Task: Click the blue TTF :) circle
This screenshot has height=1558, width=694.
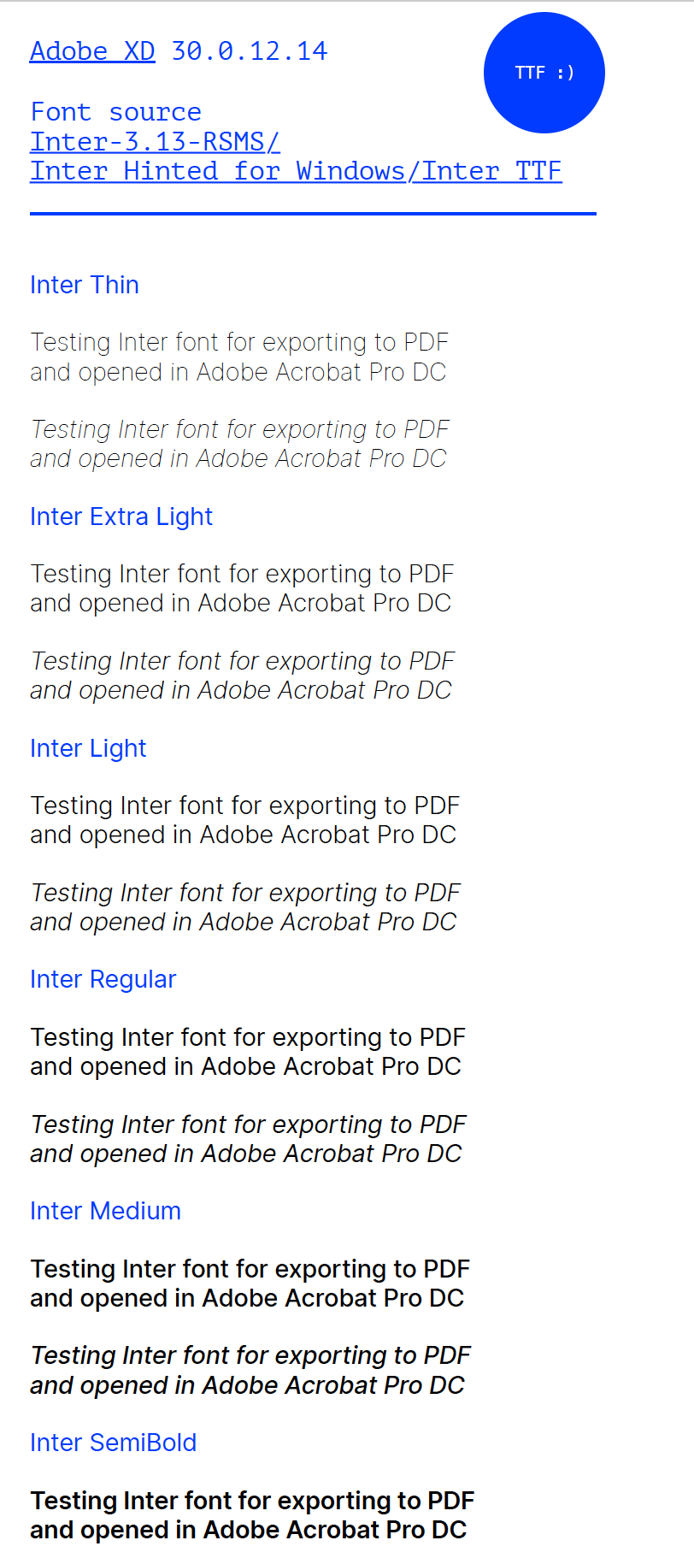Action: point(544,73)
